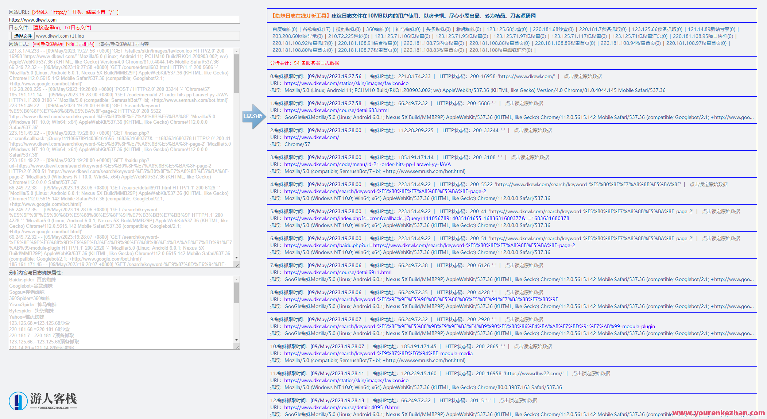Click the website URL input field
The image size is (767, 419).
(124, 20)
